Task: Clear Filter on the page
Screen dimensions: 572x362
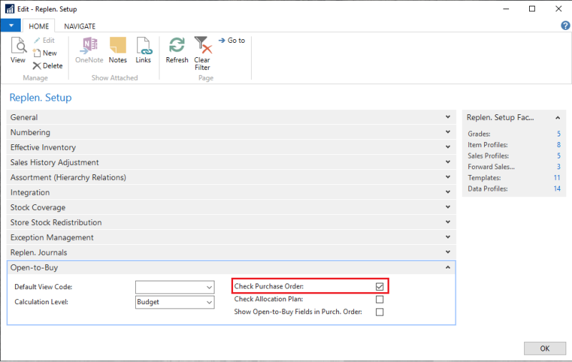Action: [202, 54]
